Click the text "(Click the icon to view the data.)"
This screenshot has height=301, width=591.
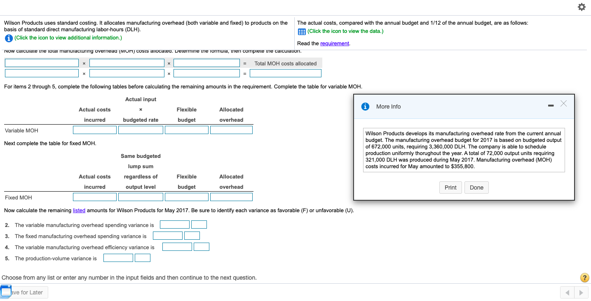click(345, 31)
